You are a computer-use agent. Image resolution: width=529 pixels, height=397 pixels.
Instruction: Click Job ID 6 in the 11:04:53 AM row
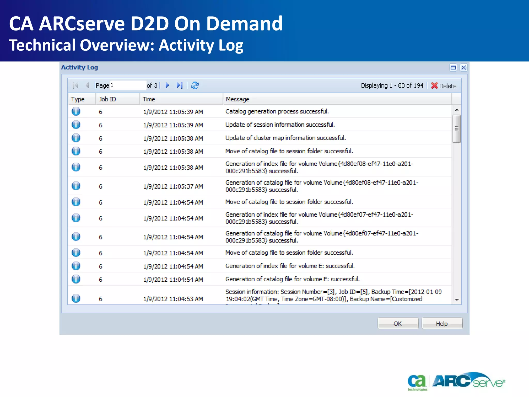click(x=100, y=299)
